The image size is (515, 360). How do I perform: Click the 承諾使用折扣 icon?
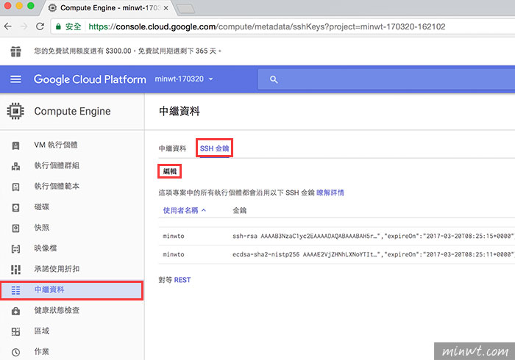[15, 269]
